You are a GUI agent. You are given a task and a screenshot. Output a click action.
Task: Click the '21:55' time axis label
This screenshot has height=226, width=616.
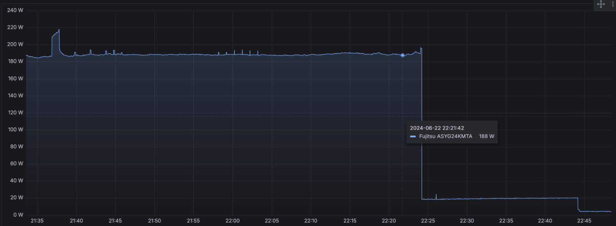tap(193, 221)
